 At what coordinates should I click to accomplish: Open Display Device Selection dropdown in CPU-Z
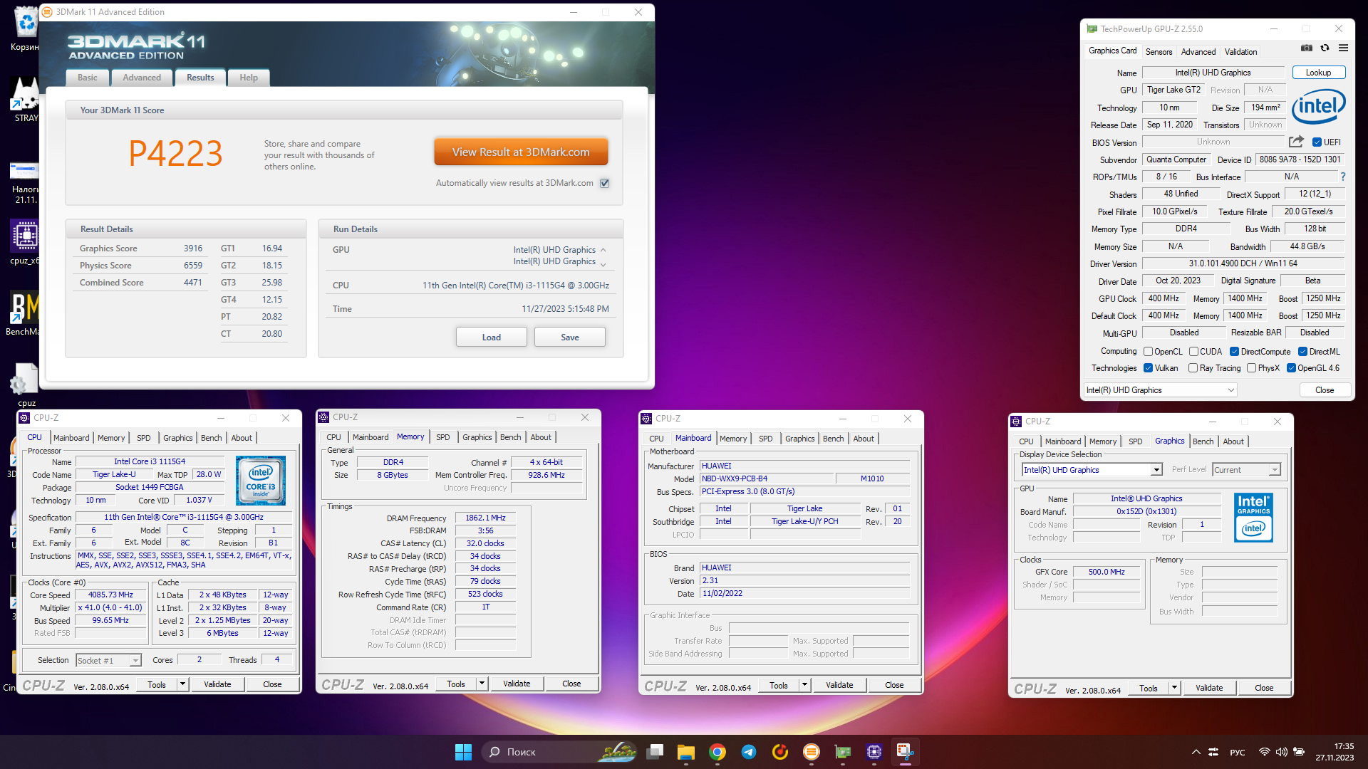pyautogui.click(x=1092, y=470)
